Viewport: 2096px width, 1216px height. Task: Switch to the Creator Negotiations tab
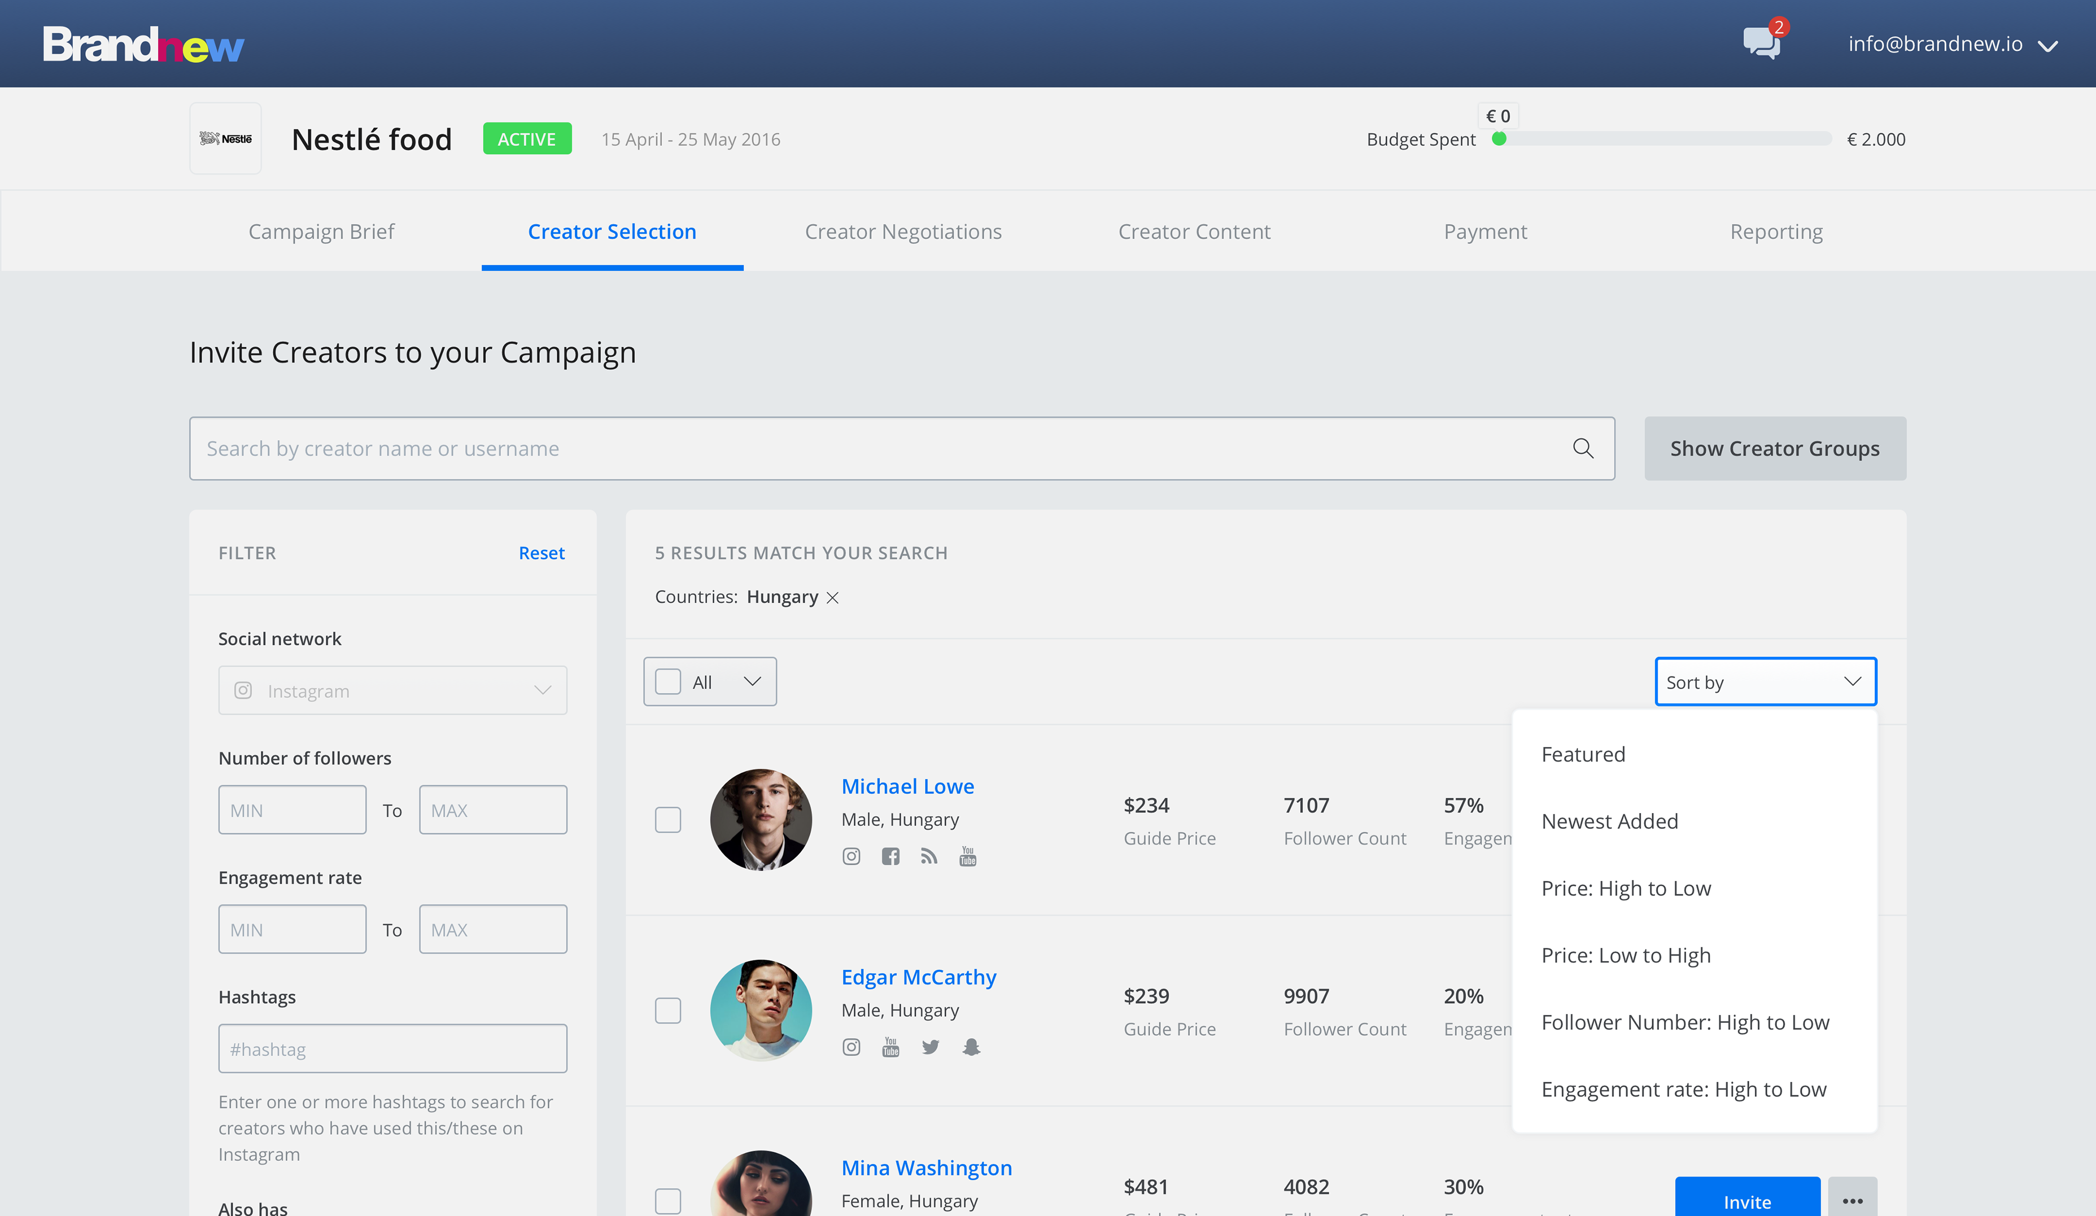903,232
